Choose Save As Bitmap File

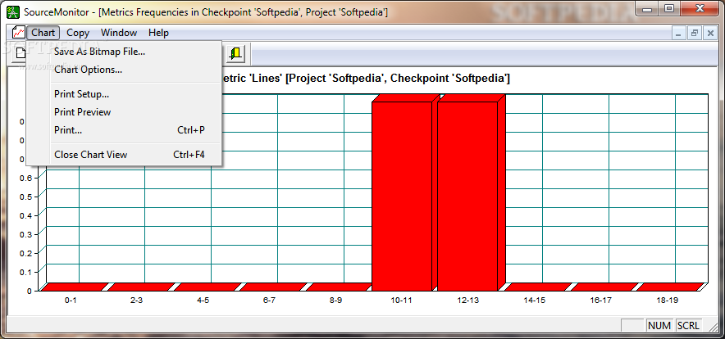pyautogui.click(x=124, y=52)
